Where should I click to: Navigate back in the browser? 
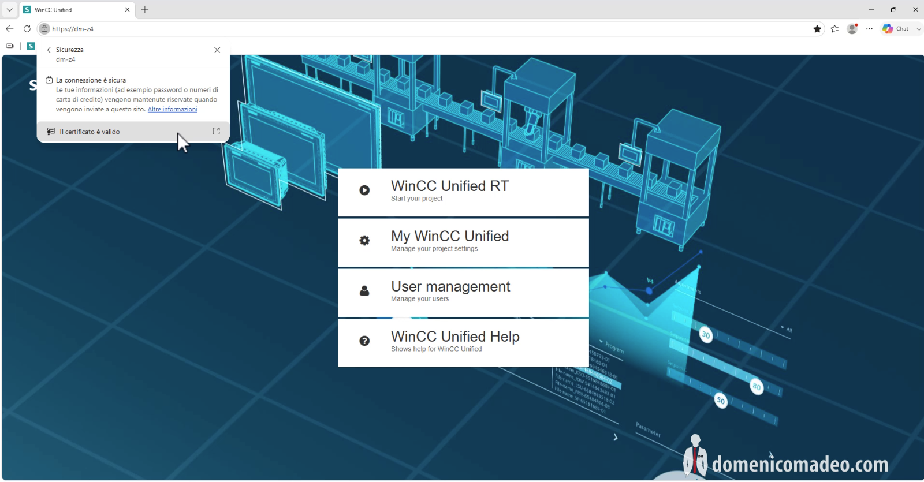(9, 29)
